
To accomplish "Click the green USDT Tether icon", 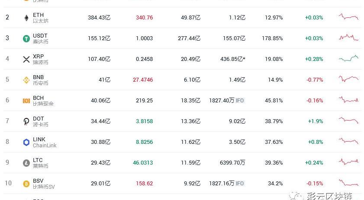I will click(26, 38).
